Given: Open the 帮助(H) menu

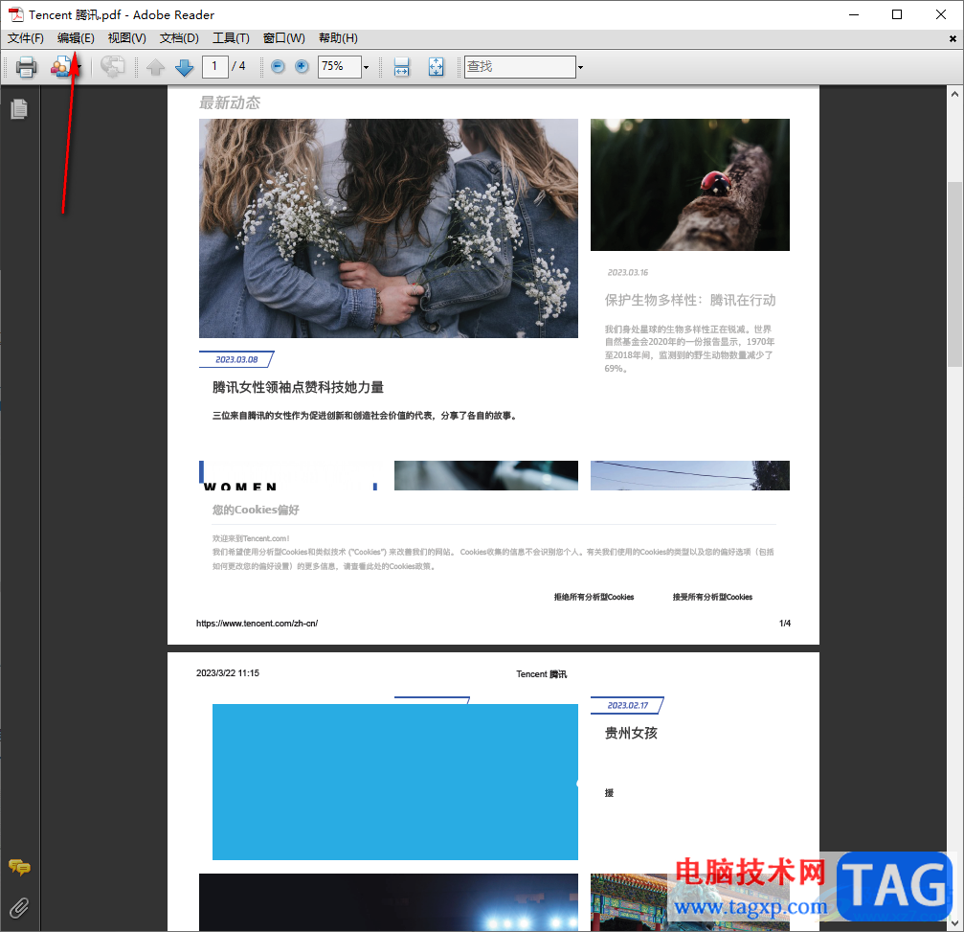Looking at the screenshot, I should click(338, 38).
